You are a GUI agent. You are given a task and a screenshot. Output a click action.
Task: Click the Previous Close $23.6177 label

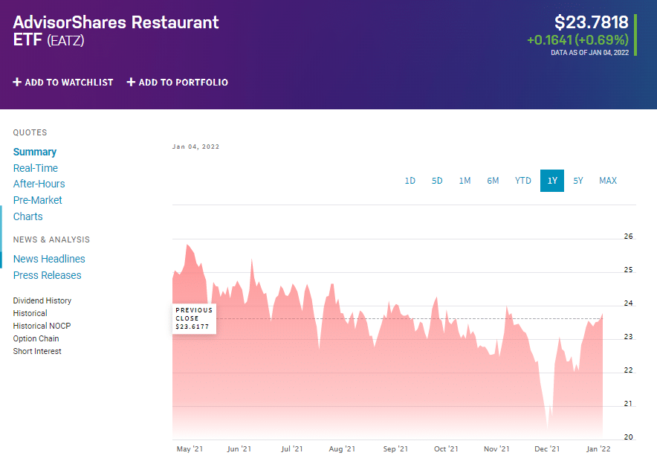tap(194, 318)
